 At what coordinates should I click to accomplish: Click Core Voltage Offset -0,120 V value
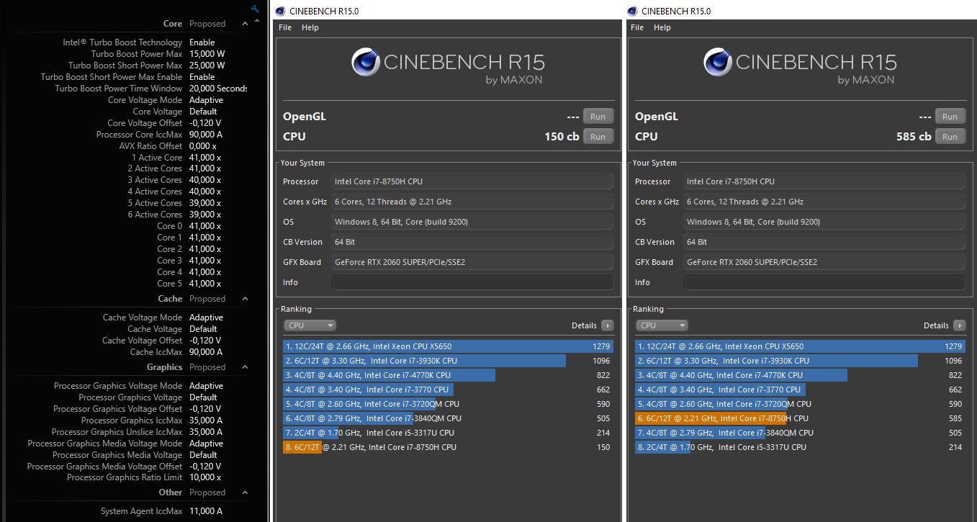point(205,123)
